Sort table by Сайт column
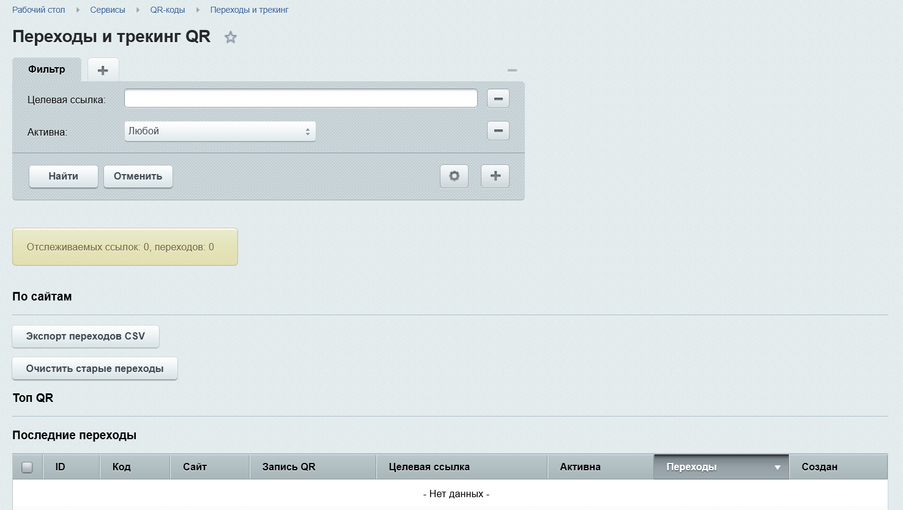 (210, 467)
